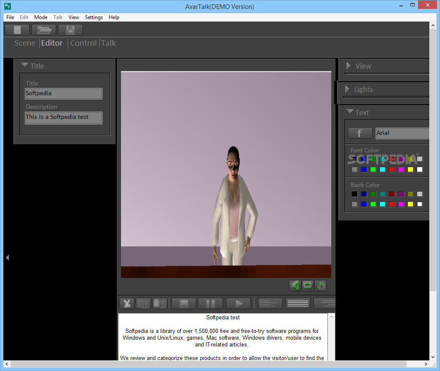Click the New scene toolbar button
440x371 pixels.
tap(17, 30)
